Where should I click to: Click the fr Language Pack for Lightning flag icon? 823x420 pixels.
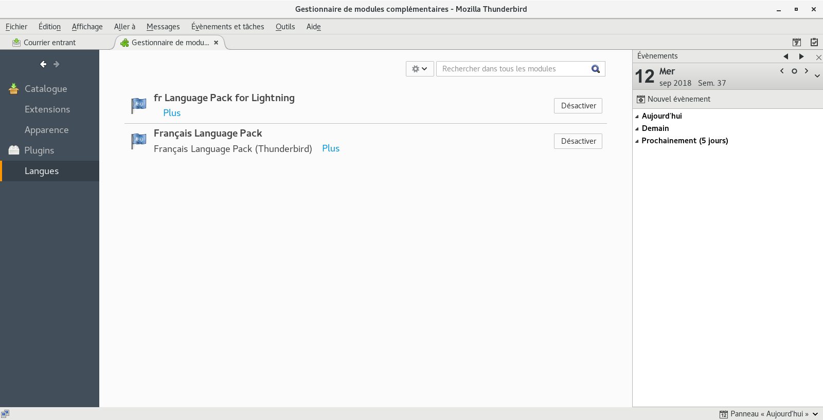138,106
